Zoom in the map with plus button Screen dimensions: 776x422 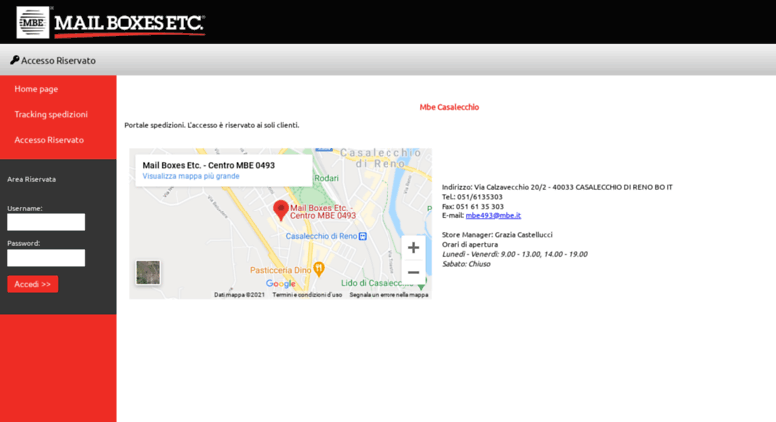point(413,248)
